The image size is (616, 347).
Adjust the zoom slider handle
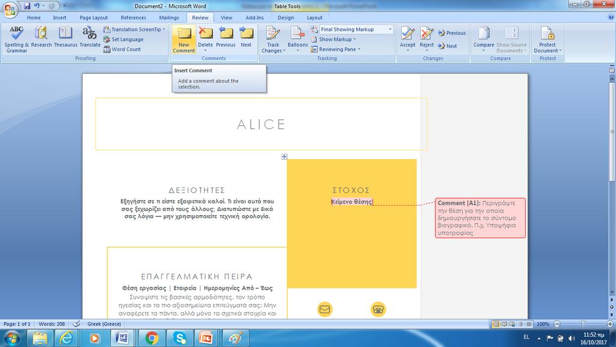tap(583, 324)
